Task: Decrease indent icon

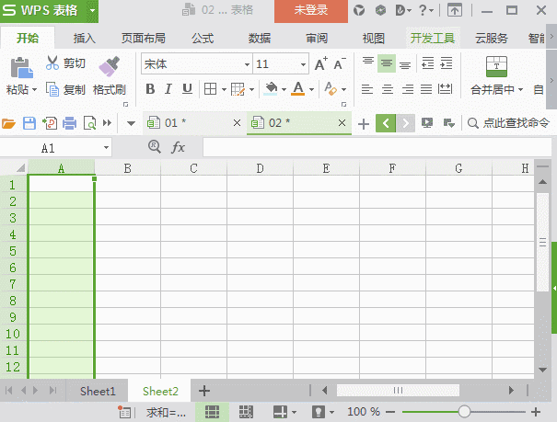Action: pyautogui.click(x=428, y=63)
